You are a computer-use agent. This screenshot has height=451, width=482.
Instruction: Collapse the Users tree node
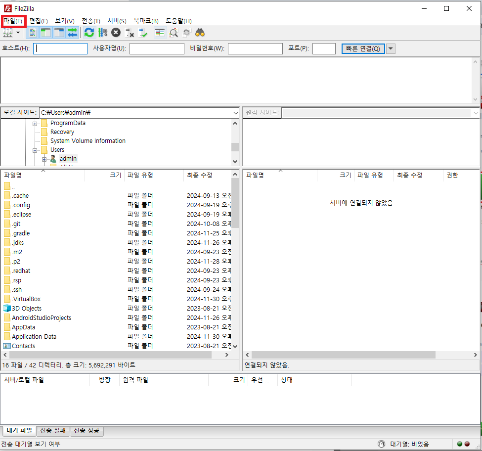click(x=35, y=150)
